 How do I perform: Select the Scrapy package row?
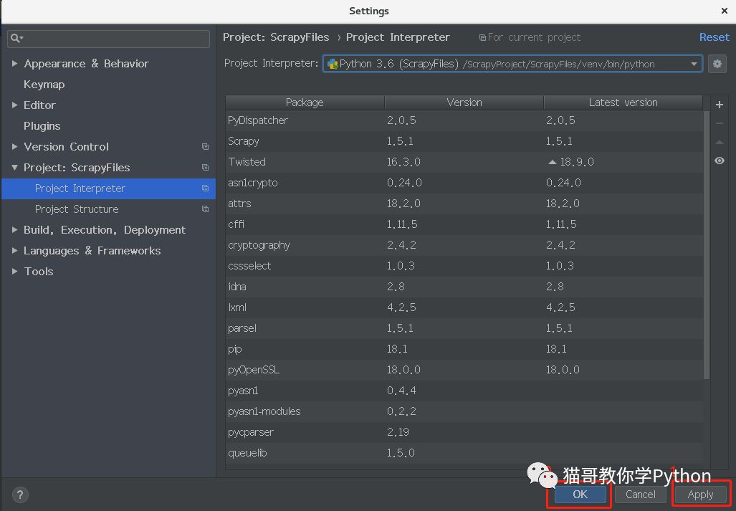pyautogui.click(x=464, y=141)
